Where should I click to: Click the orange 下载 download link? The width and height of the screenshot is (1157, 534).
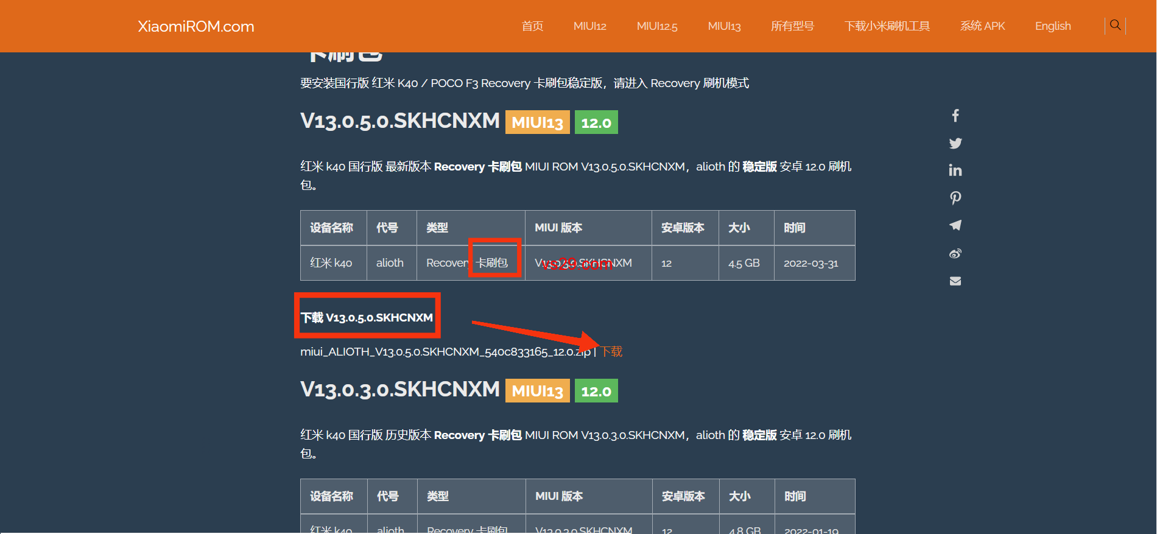click(x=612, y=351)
